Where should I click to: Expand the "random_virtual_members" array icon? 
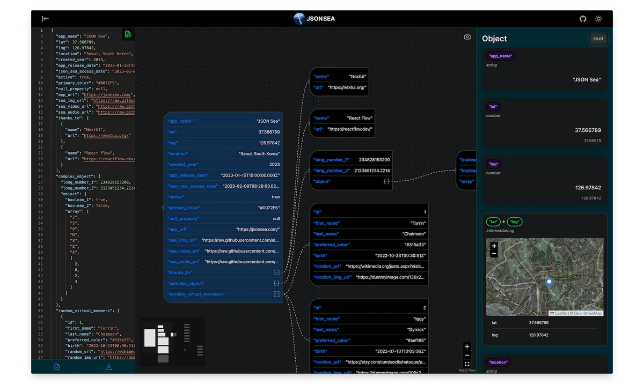276,294
